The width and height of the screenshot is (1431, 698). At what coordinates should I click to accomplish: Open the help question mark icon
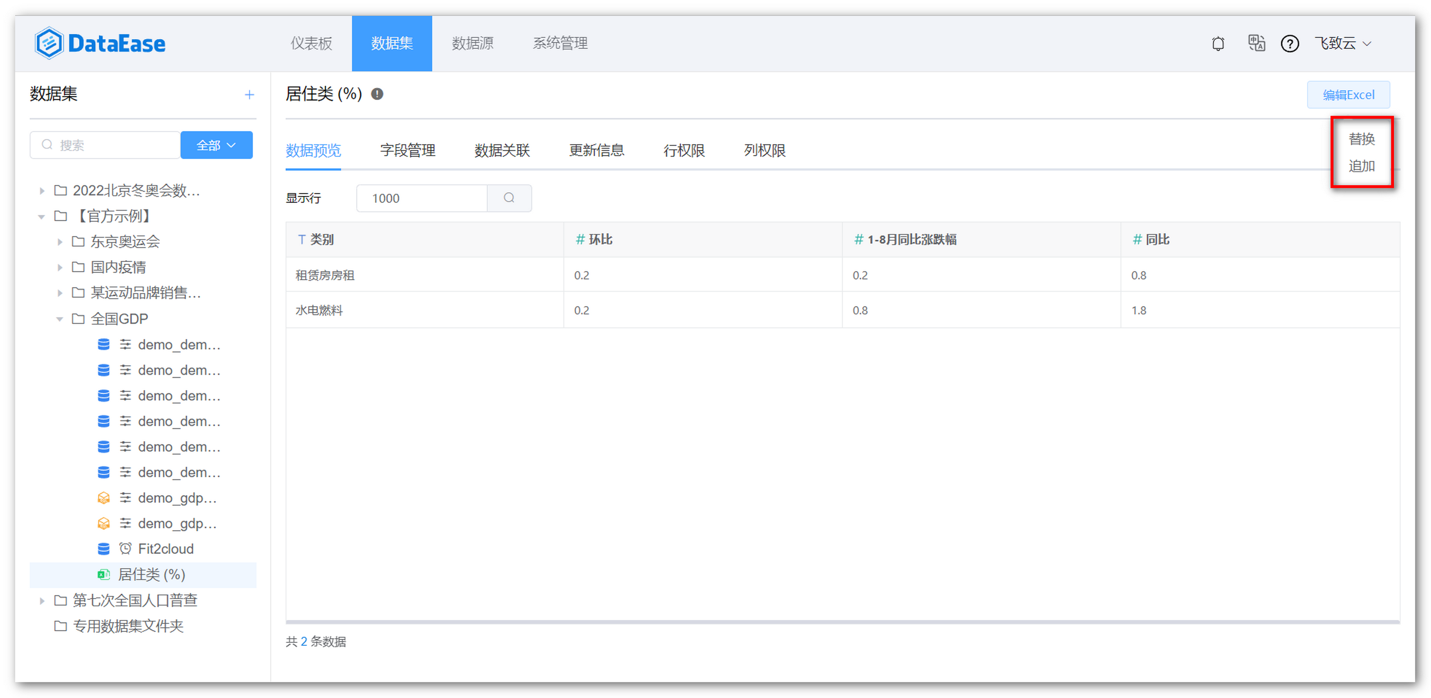click(1290, 43)
